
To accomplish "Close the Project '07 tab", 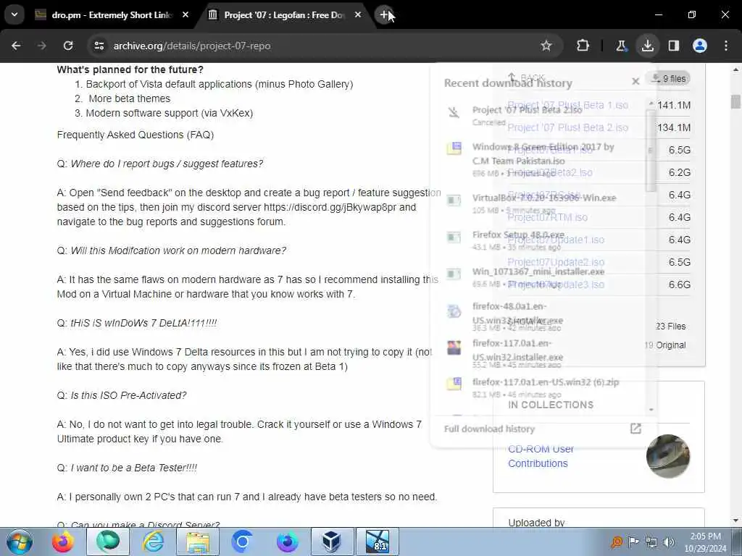I will pyautogui.click(x=358, y=15).
